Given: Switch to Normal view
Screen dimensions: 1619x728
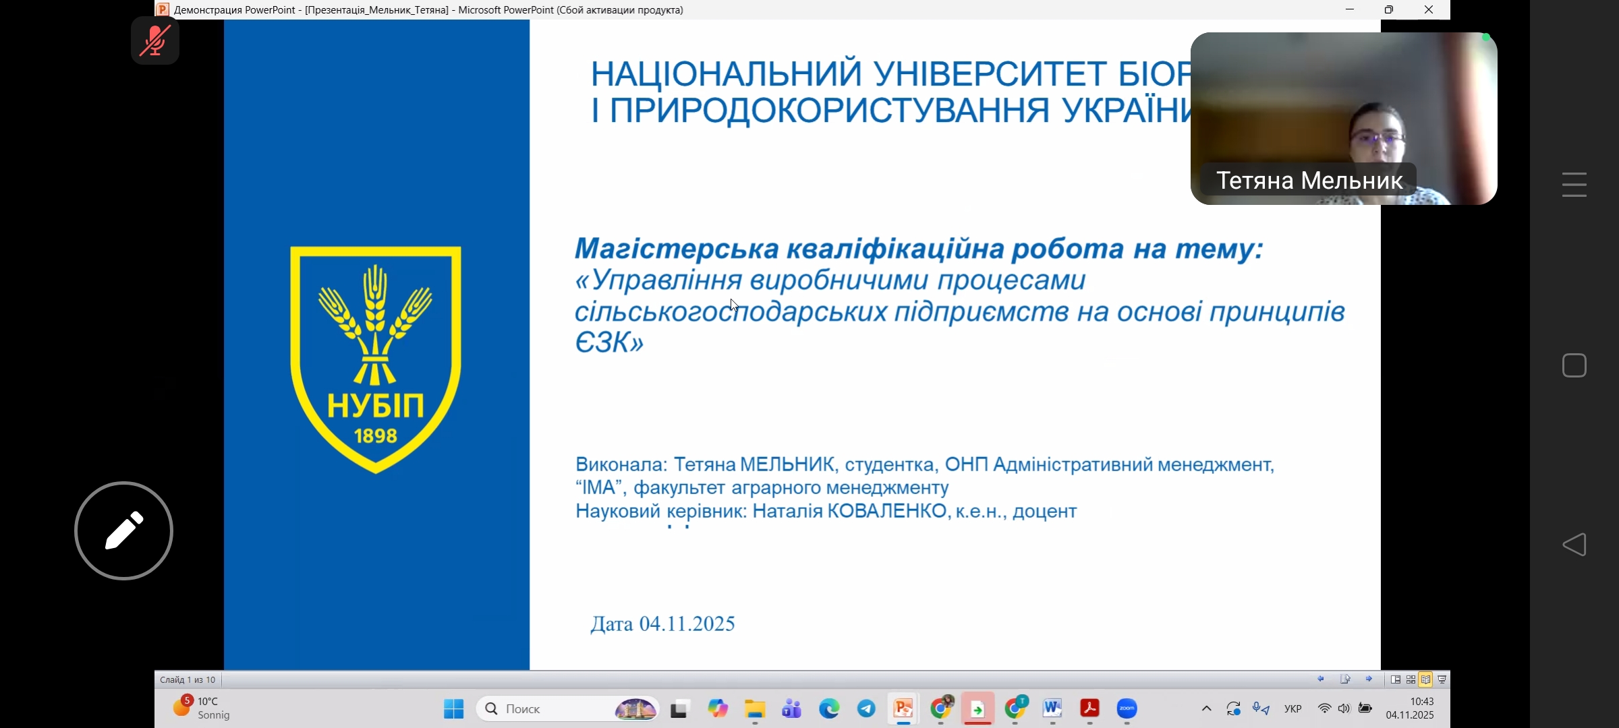Looking at the screenshot, I should click(x=1396, y=679).
